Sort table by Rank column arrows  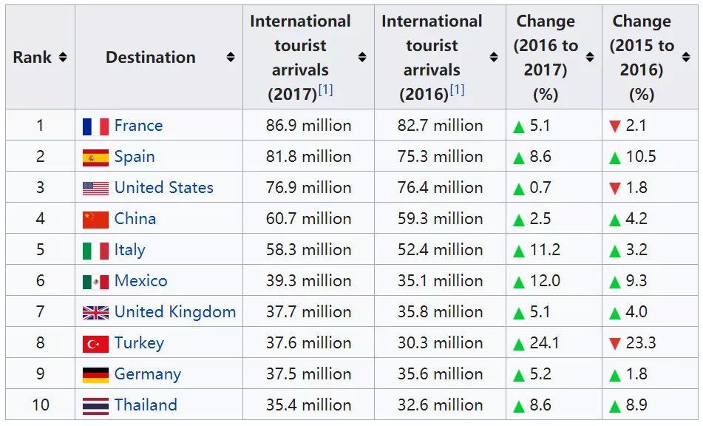pyautogui.click(x=63, y=58)
